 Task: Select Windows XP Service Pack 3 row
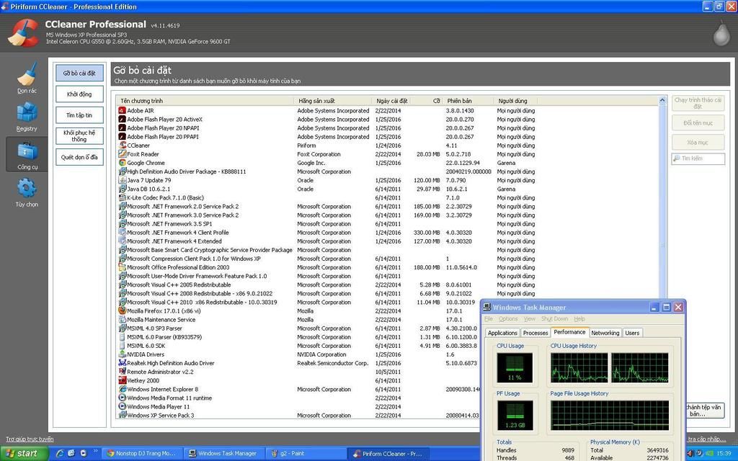(298, 416)
